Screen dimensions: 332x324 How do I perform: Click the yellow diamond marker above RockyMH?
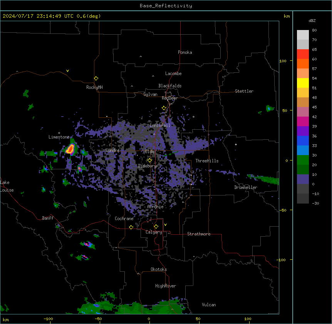[96, 78]
